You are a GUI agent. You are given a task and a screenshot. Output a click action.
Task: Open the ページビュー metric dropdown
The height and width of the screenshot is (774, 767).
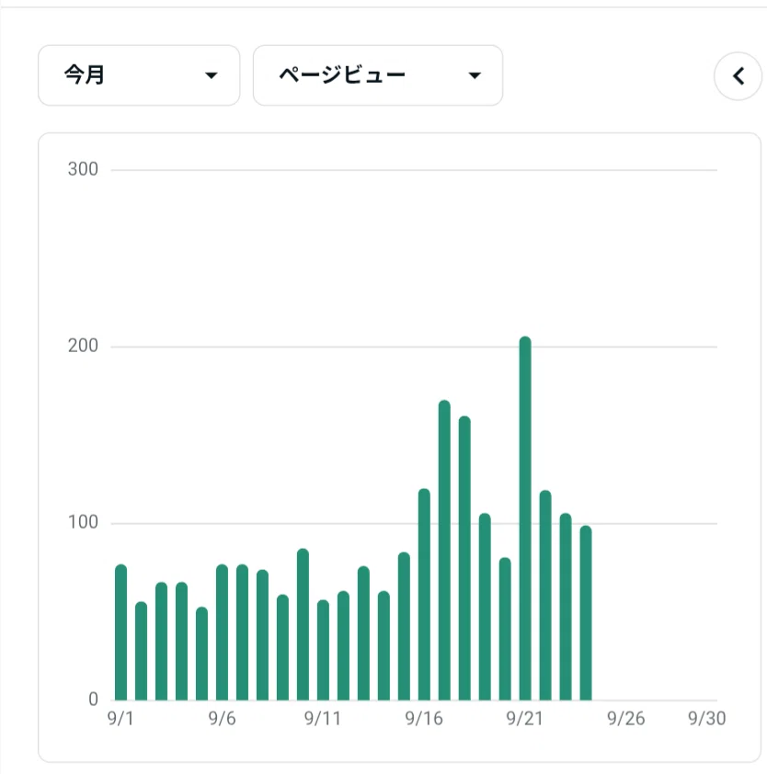pos(378,75)
